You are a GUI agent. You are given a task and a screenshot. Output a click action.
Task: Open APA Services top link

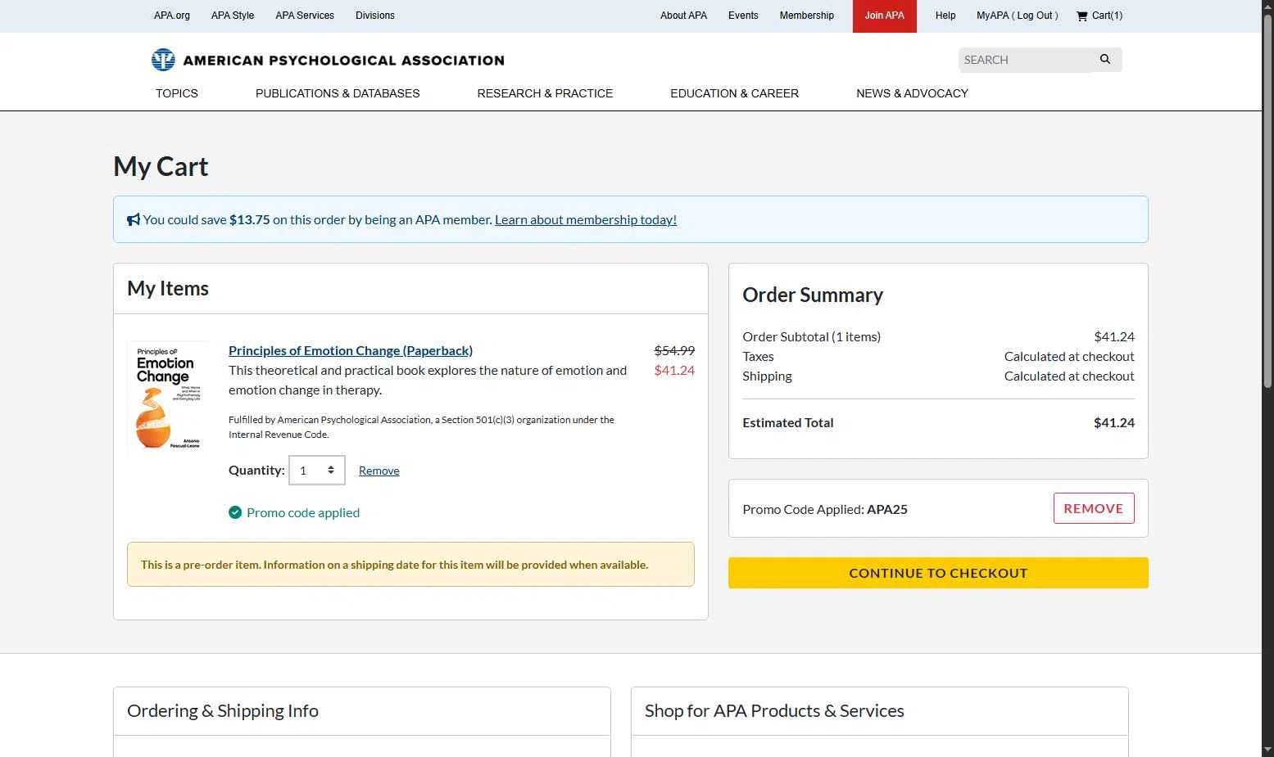305,16
